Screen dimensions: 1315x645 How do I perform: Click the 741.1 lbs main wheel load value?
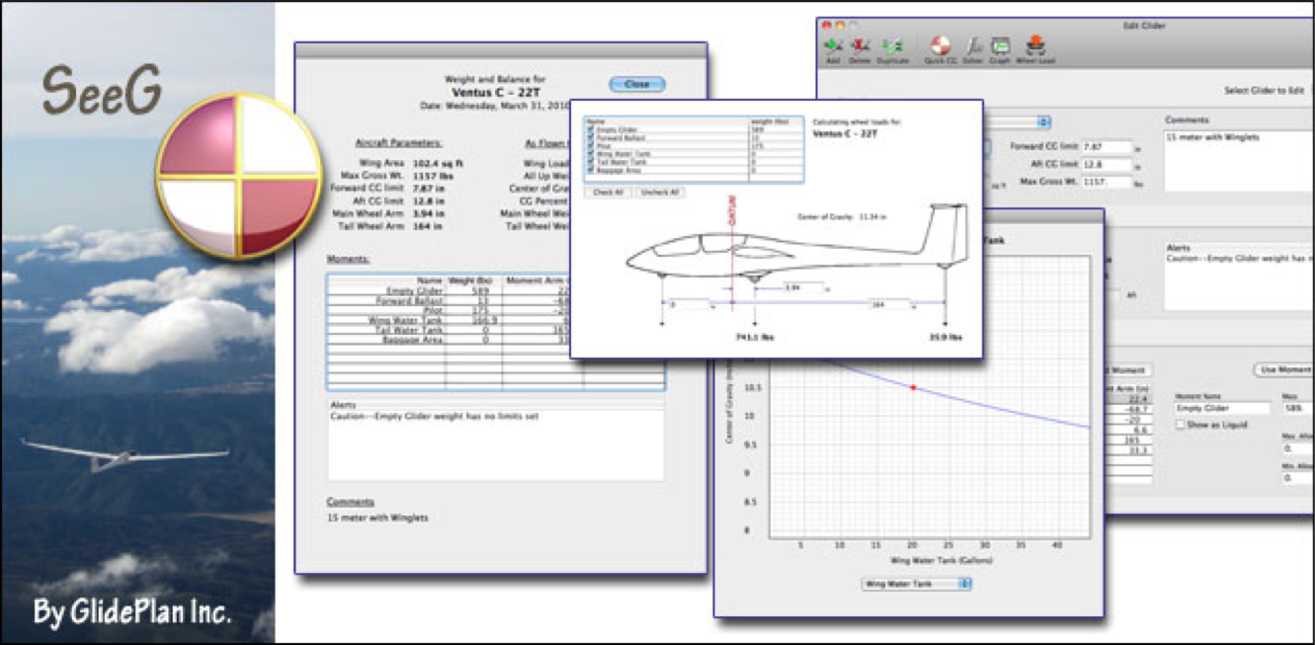pos(754,337)
